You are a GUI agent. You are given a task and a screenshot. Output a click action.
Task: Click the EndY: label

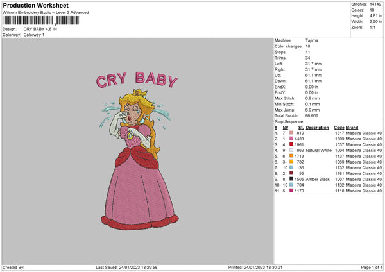tap(280, 92)
